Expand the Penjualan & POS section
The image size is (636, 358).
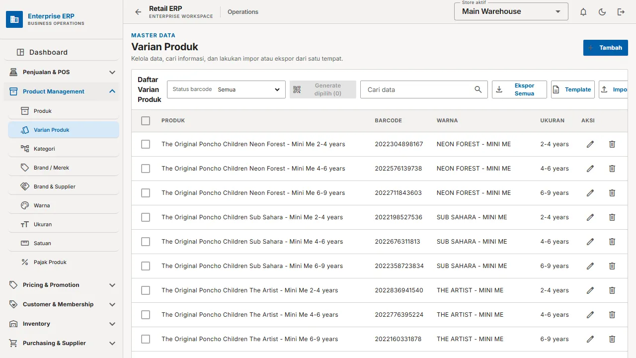tap(63, 72)
